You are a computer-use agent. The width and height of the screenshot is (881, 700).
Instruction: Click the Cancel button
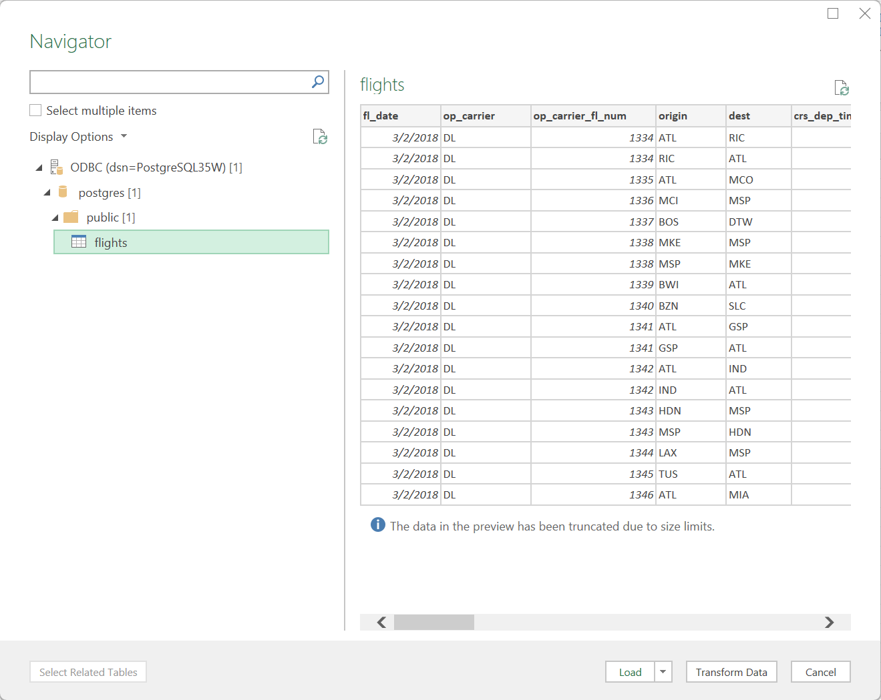[x=820, y=672]
